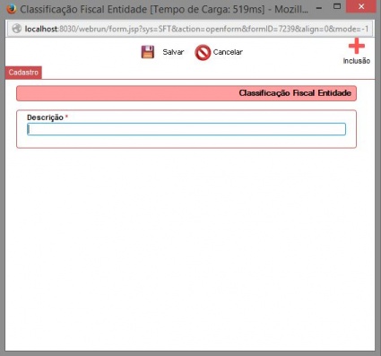Click the floppy disk Save icon
Screen dimensions: 381x356
147,52
